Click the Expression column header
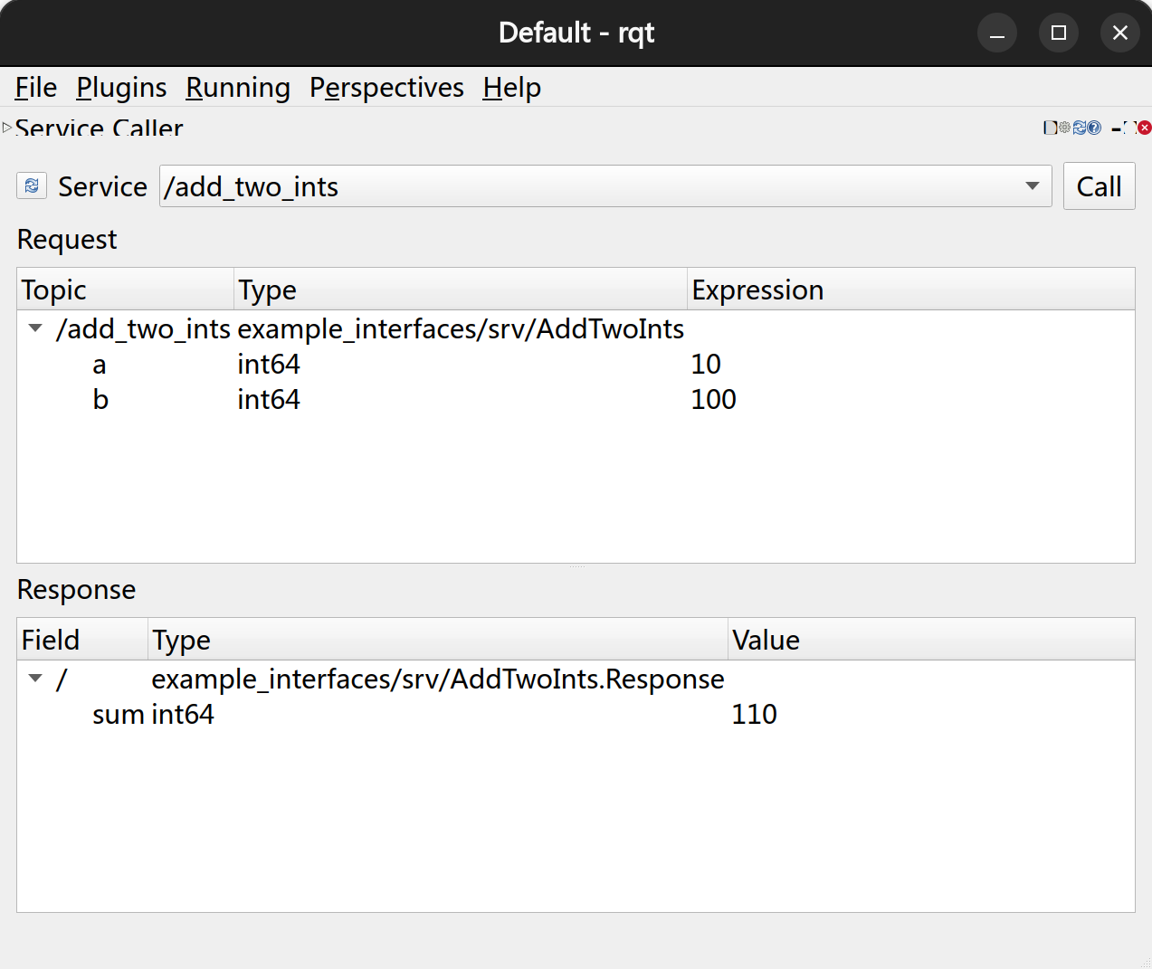 pyautogui.click(x=757, y=290)
